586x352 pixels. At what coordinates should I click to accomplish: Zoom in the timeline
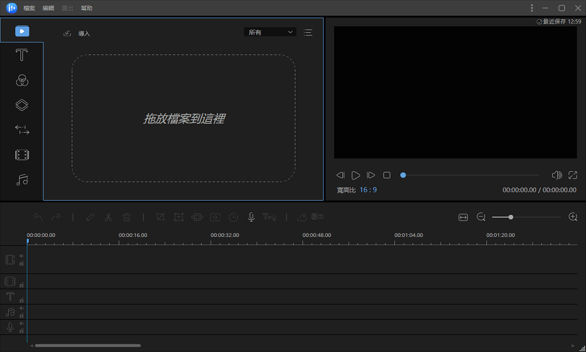[x=573, y=217]
